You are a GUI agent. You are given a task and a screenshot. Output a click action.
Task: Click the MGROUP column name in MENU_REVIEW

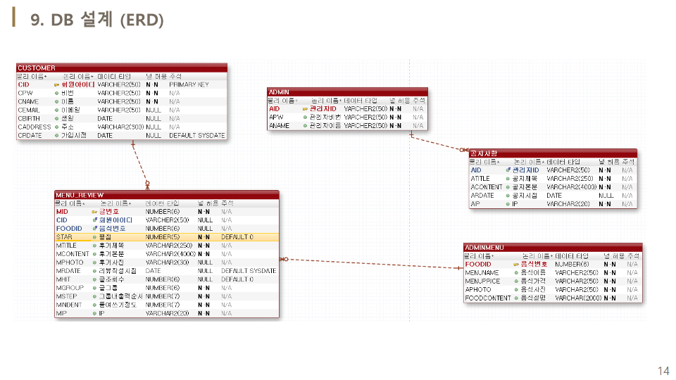click(x=70, y=288)
